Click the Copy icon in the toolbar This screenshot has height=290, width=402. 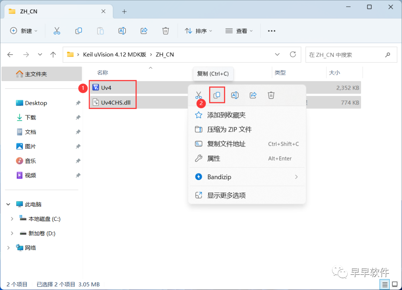coord(79,31)
